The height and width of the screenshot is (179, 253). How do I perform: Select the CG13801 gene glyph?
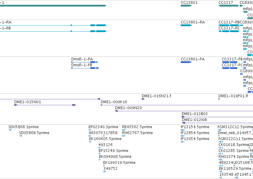[x=186, y=6]
